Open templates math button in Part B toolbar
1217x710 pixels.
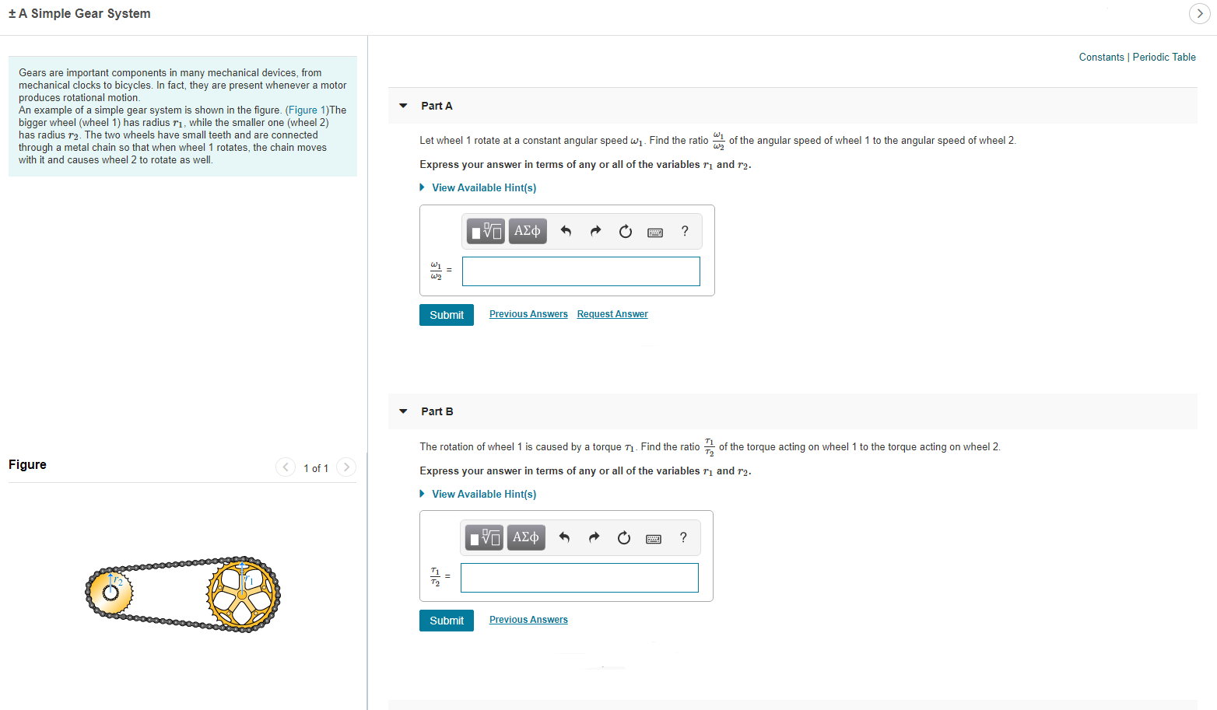[x=484, y=537]
